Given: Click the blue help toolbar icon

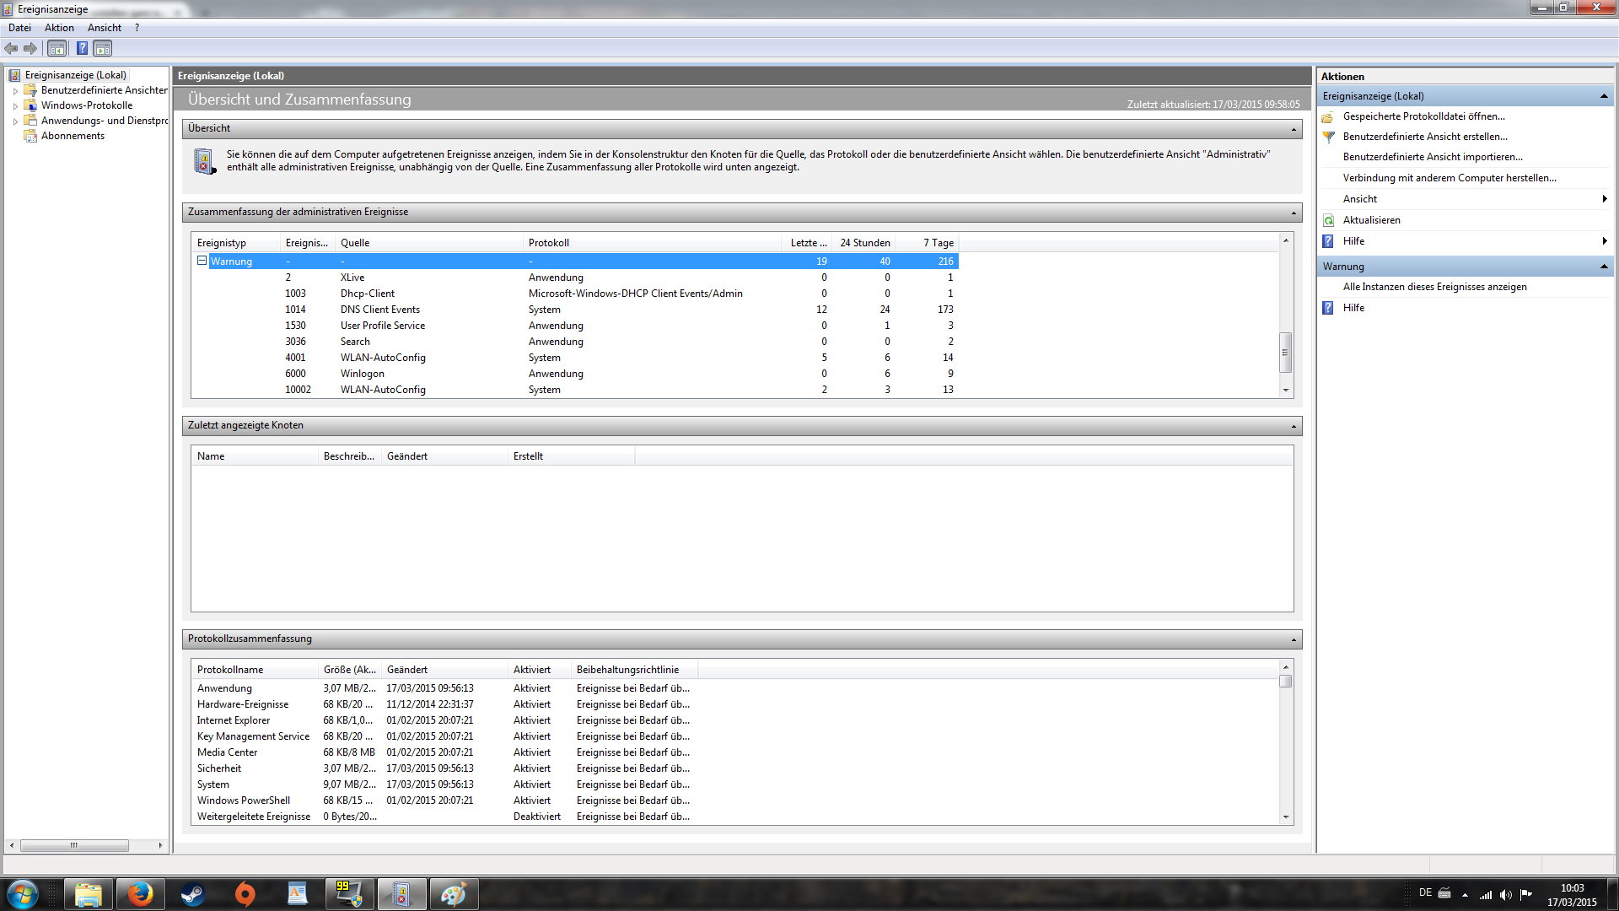Looking at the screenshot, I should pos(82,49).
